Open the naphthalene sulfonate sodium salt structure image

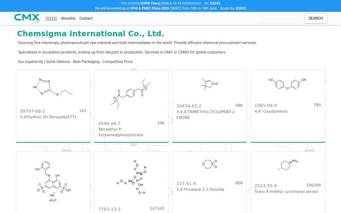click(53, 181)
